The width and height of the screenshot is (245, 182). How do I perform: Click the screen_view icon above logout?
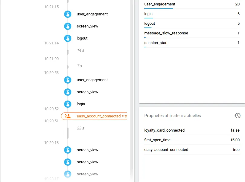coord(68,26)
